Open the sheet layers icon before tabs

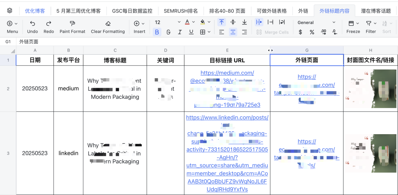click(x=10, y=11)
